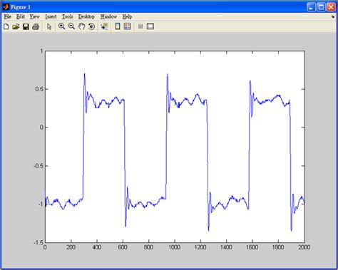This screenshot has height=270, width=338.
Task: Open the Insert menu
Action: point(51,16)
